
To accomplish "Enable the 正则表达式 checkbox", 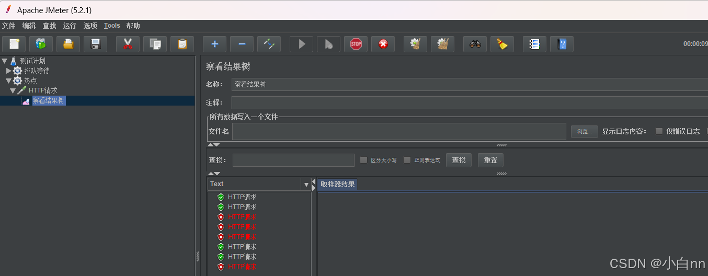I will click(x=407, y=160).
